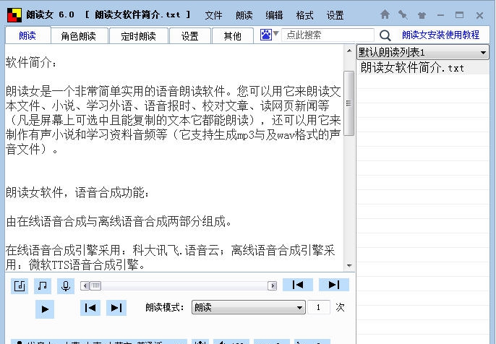Click the text area vertical scrollbar thumb
496x344 pixels.
pos(349,103)
